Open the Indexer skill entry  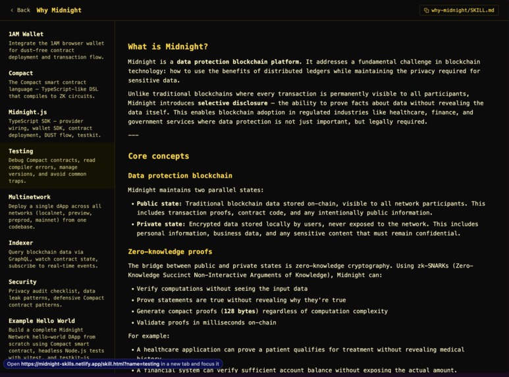(x=57, y=254)
